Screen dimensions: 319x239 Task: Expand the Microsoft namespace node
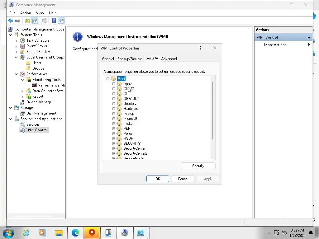114,119
